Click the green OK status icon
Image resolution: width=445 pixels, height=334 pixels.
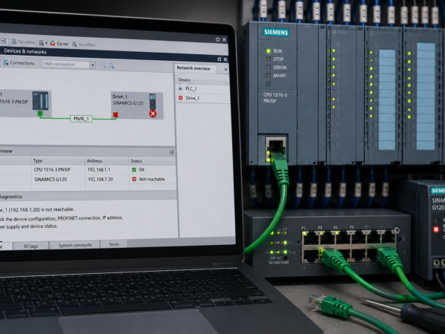[x=134, y=169]
